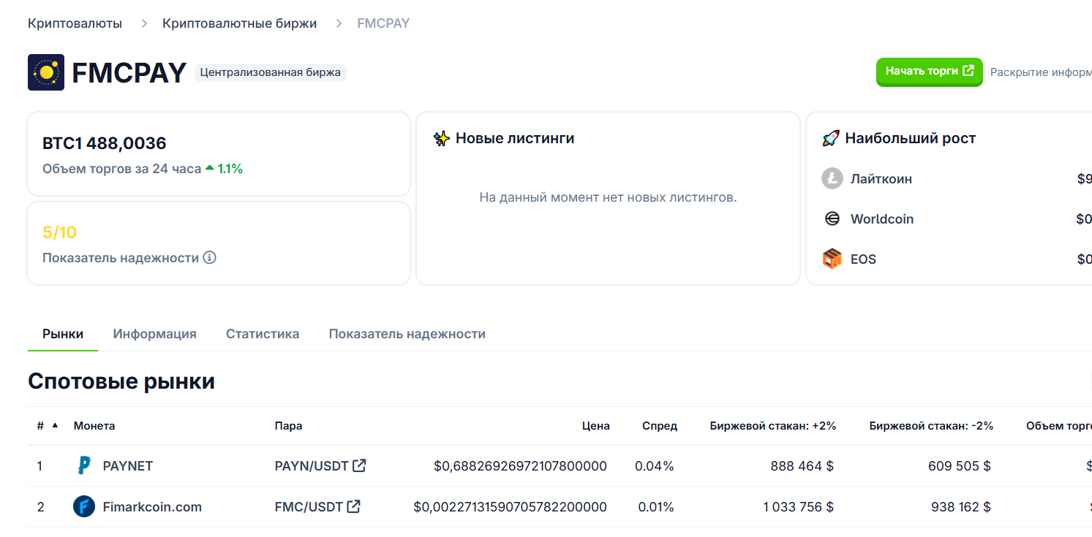Click the 5/10 reliability score
The width and height of the screenshot is (1092, 537).
59,232
